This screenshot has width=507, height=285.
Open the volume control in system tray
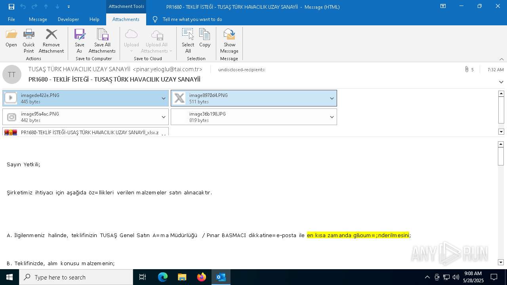tap(456, 277)
